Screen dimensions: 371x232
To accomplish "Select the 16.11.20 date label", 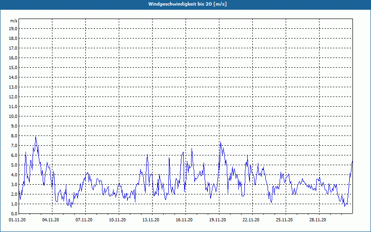I will [184, 219].
